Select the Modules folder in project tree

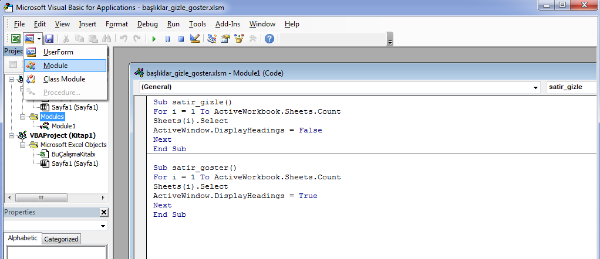point(52,117)
